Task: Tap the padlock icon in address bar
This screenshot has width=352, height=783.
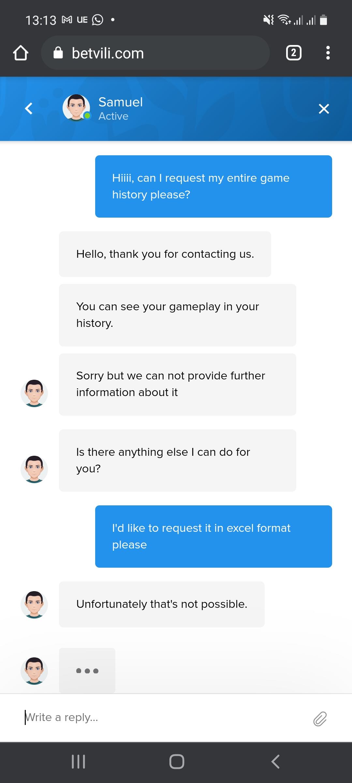Action: pos(58,53)
